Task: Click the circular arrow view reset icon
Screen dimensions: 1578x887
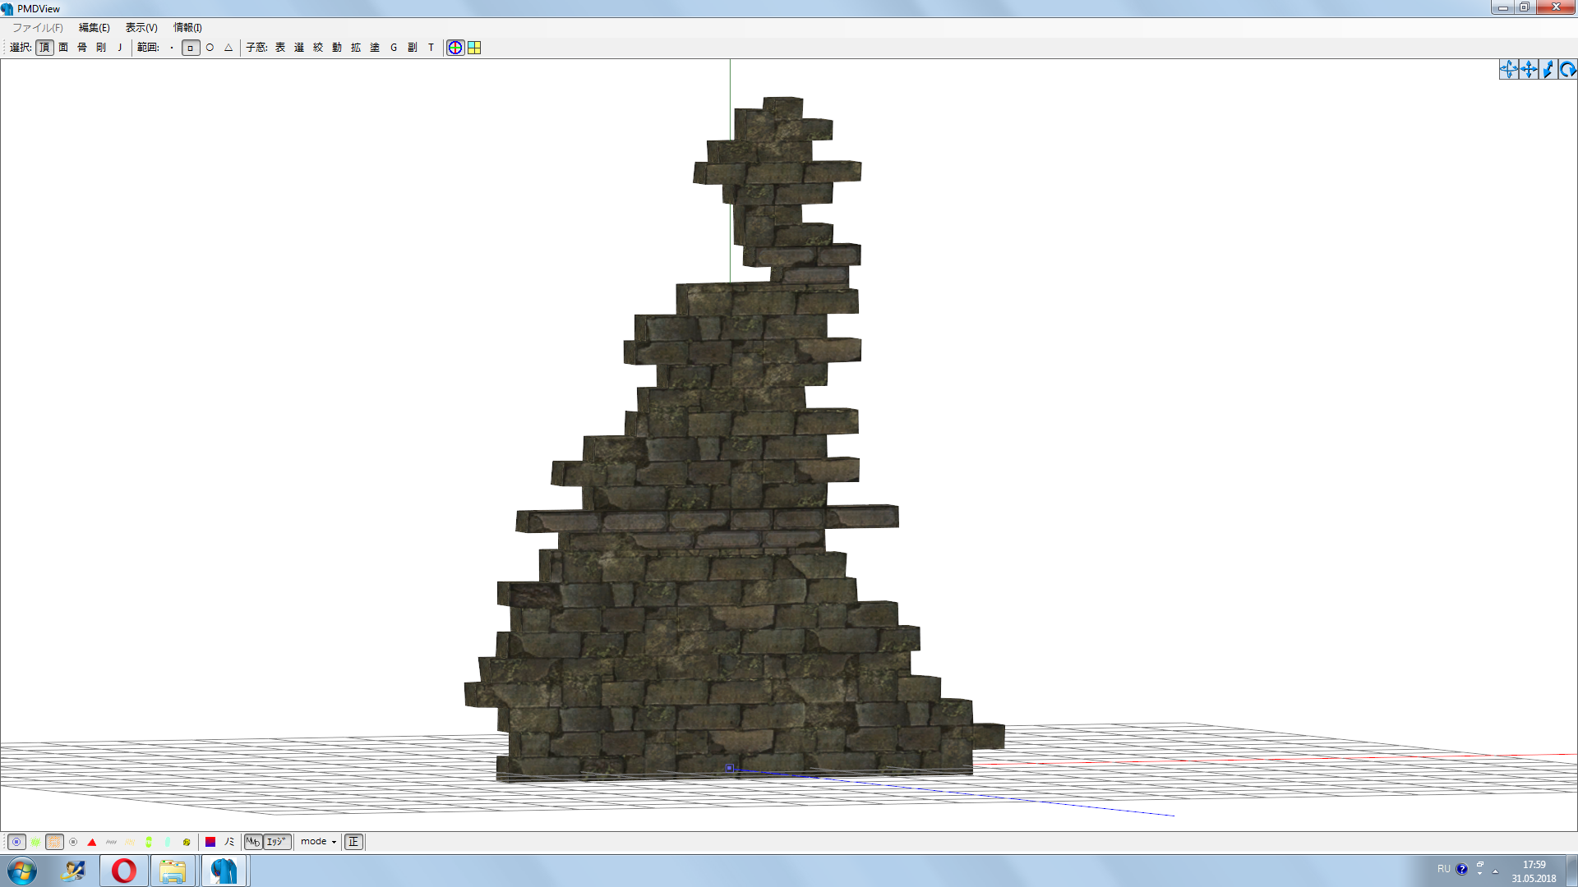Action: pyautogui.click(x=1567, y=70)
